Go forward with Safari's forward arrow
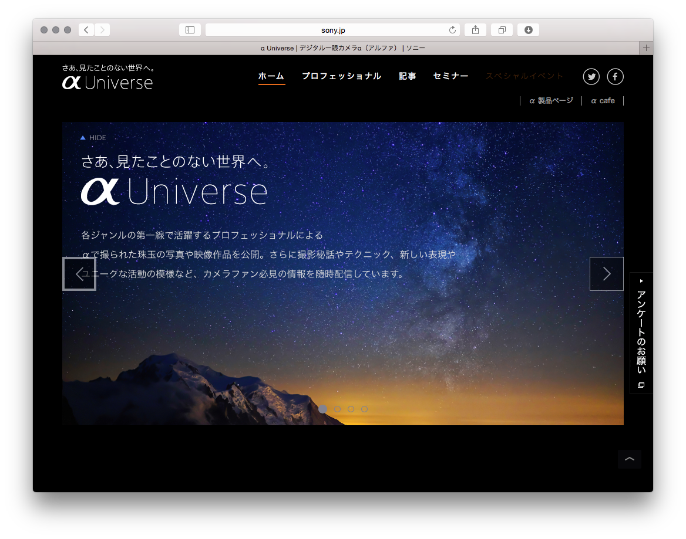This screenshot has width=686, height=539. [x=102, y=30]
